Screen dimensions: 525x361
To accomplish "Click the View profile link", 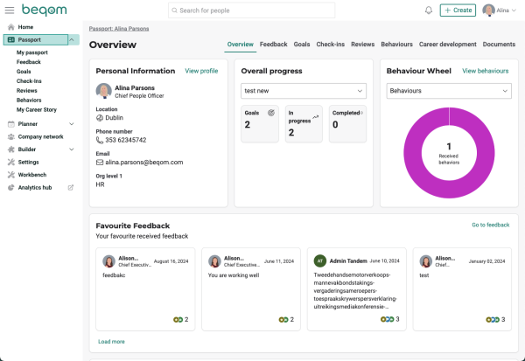I will (x=201, y=71).
